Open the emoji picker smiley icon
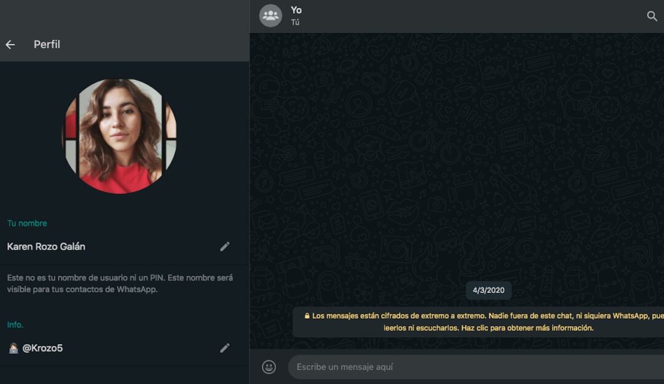664x384 pixels. (x=269, y=367)
